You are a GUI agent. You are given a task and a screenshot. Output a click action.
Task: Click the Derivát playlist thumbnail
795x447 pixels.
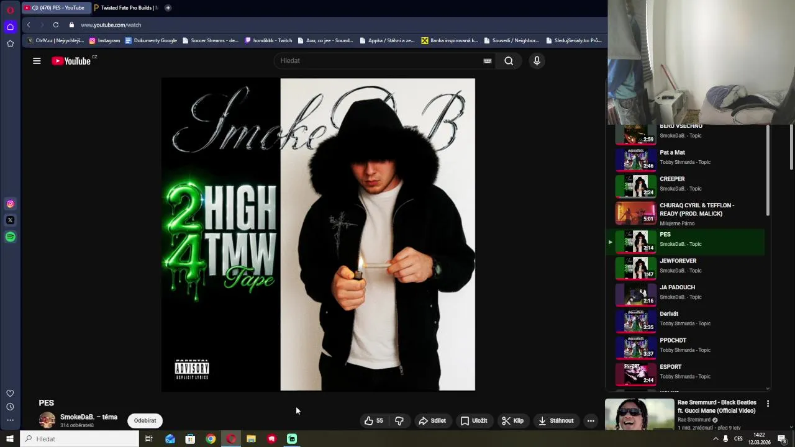coord(635,320)
